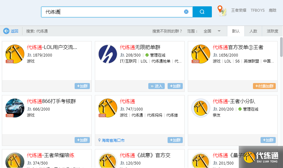This screenshot has height=168, width=283.
Task: Open the 代练通-王者小分队 group avatar
Action: [x=201, y=108]
